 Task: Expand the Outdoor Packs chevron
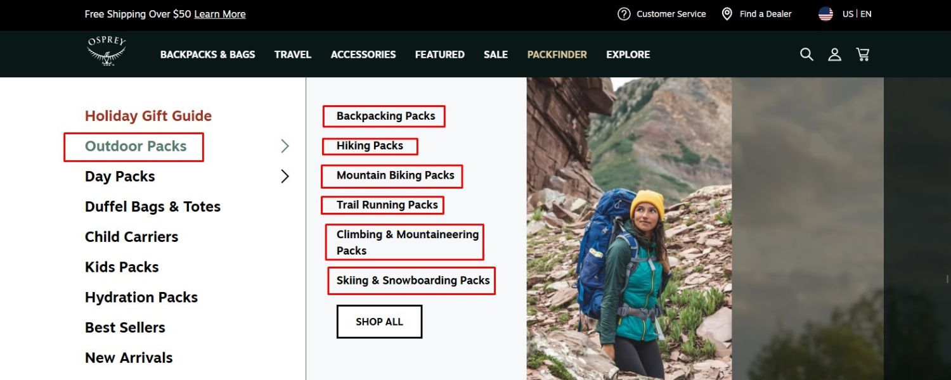point(285,146)
